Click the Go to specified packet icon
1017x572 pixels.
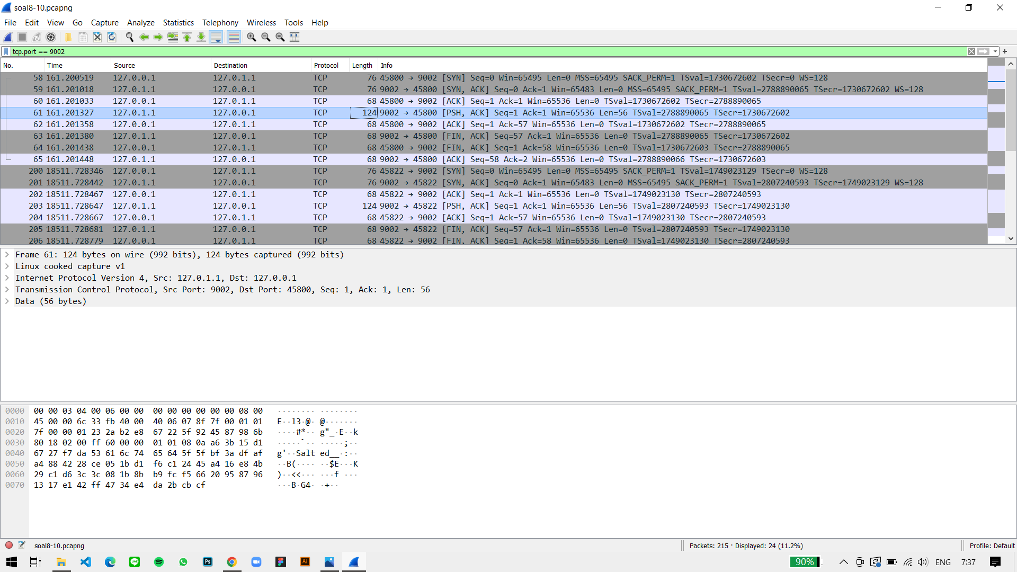click(x=173, y=37)
